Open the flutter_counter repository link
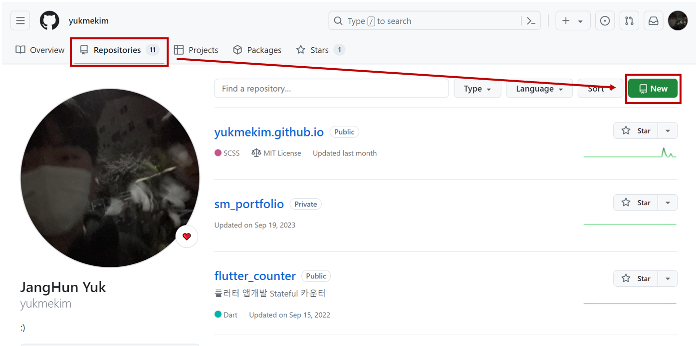The height and width of the screenshot is (346, 696). click(255, 276)
